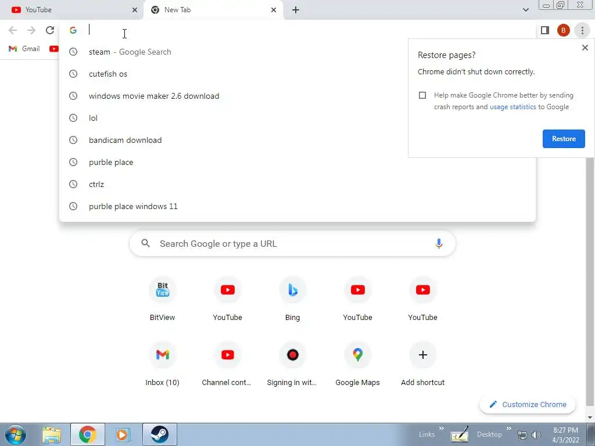
Task: Open the usage statistics link
Action: [512, 107]
